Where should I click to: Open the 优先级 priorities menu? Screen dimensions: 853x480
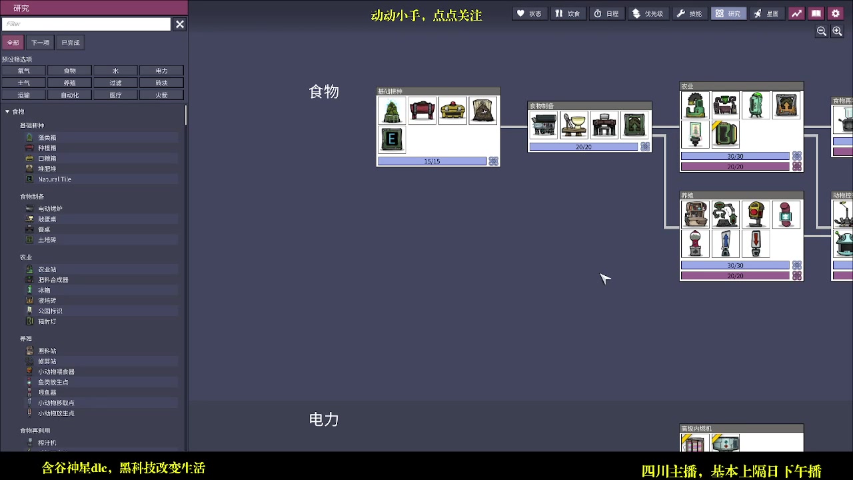(x=648, y=13)
